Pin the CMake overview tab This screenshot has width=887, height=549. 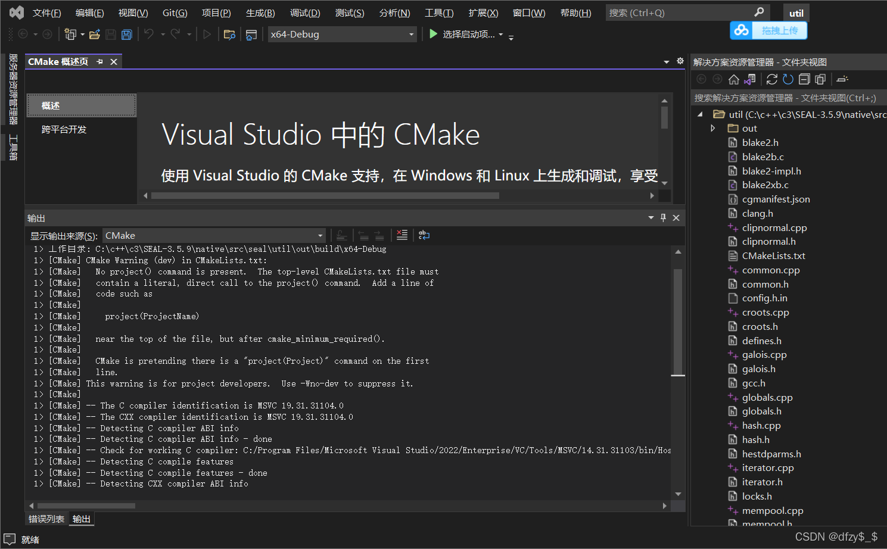[x=99, y=62]
